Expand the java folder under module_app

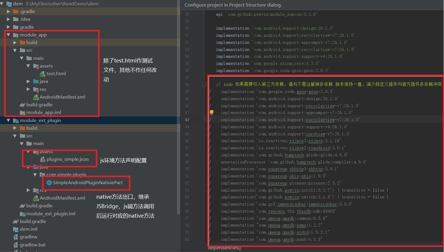point(28,81)
